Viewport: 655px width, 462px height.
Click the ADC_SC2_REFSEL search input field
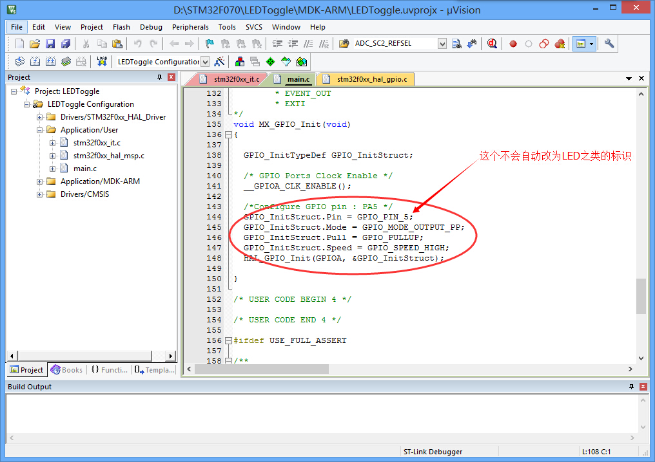click(395, 43)
